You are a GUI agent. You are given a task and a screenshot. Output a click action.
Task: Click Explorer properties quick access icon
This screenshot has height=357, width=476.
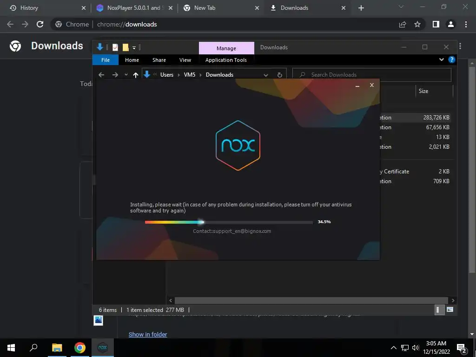[115, 47]
